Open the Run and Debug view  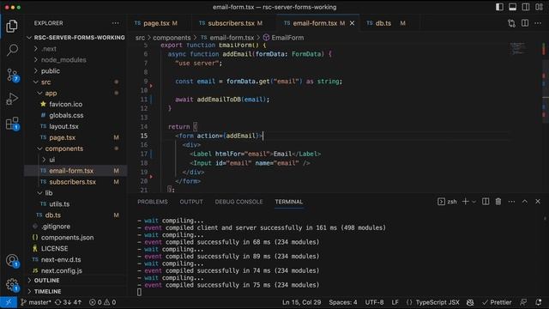[12, 100]
